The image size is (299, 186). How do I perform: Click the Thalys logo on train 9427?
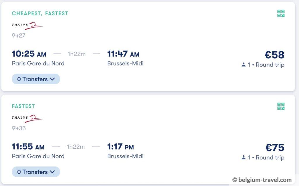coord(27,26)
